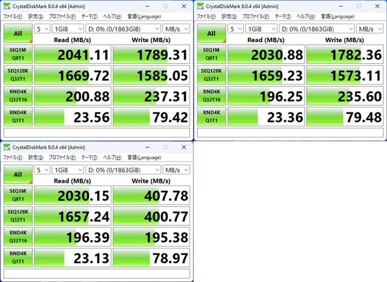Open テーマ(T) menu in the 2030.88 window
The width and height of the screenshot is (387, 282).
pyautogui.click(x=283, y=17)
